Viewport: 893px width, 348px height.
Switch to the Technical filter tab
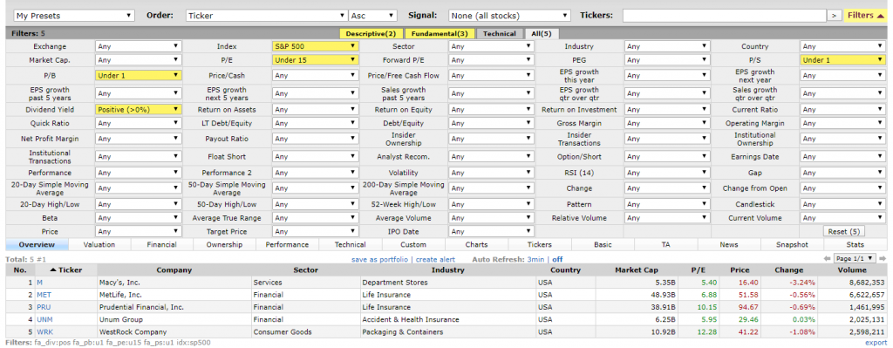pos(500,34)
